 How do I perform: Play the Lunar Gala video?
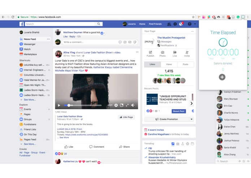point(59,105)
